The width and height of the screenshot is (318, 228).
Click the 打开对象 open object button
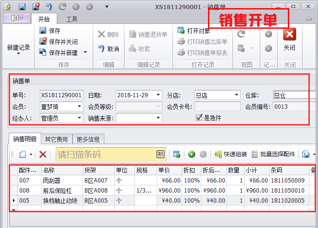pos(194,31)
